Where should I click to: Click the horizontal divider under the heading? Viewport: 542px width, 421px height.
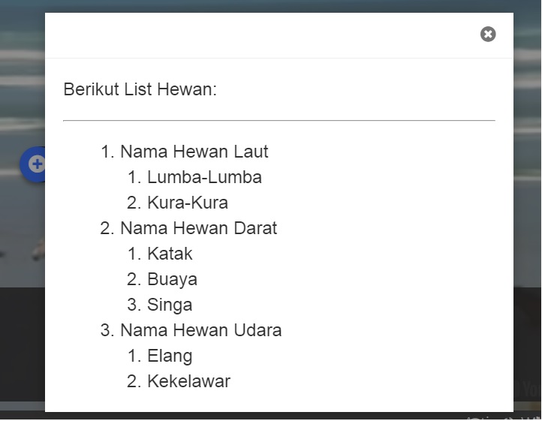point(279,120)
